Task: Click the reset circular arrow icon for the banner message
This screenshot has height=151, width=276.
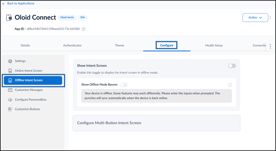Action: click(x=230, y=85)
